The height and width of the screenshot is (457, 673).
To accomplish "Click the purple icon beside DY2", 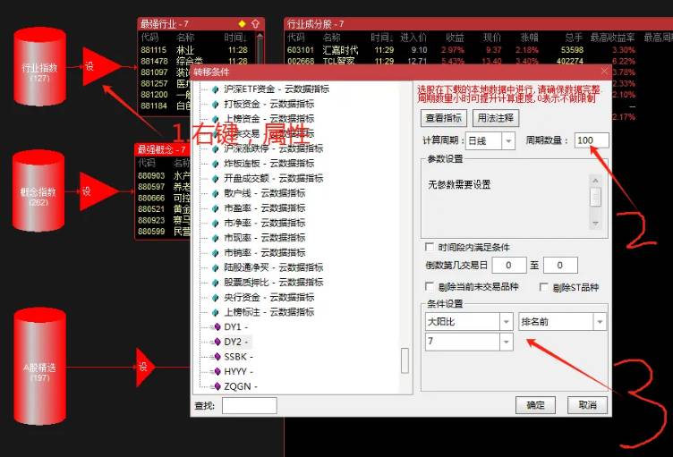I will [x=217, y=342].
